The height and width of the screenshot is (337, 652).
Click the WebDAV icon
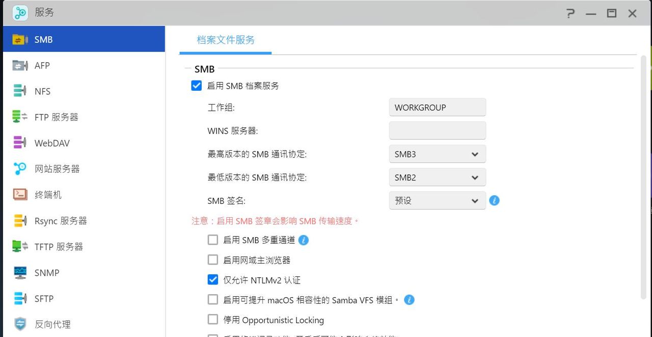click(20, 143)
